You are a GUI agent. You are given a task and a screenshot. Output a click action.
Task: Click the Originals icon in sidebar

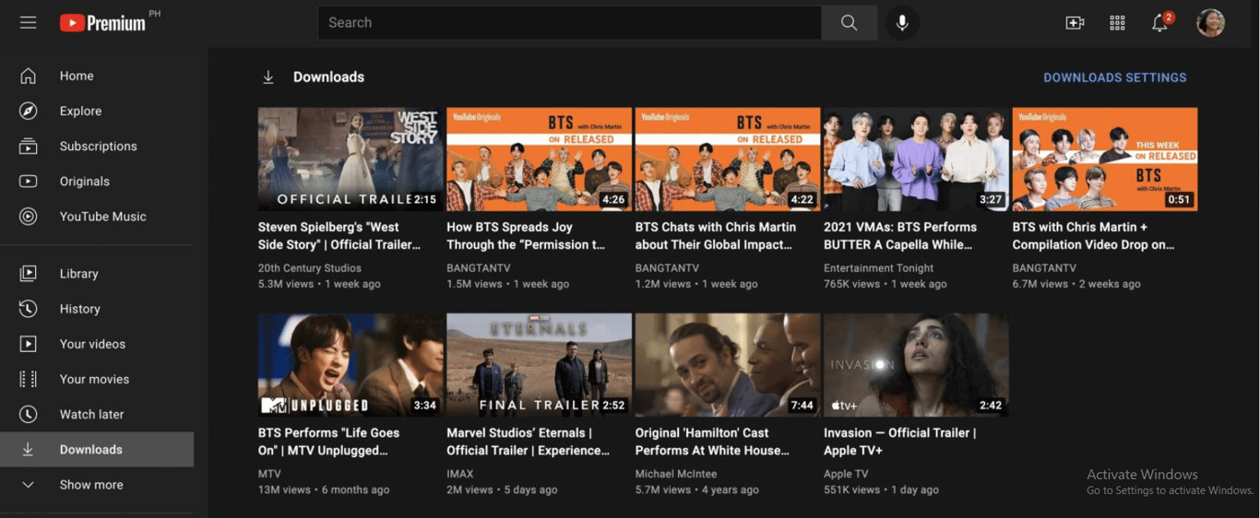tap(29, 182)
